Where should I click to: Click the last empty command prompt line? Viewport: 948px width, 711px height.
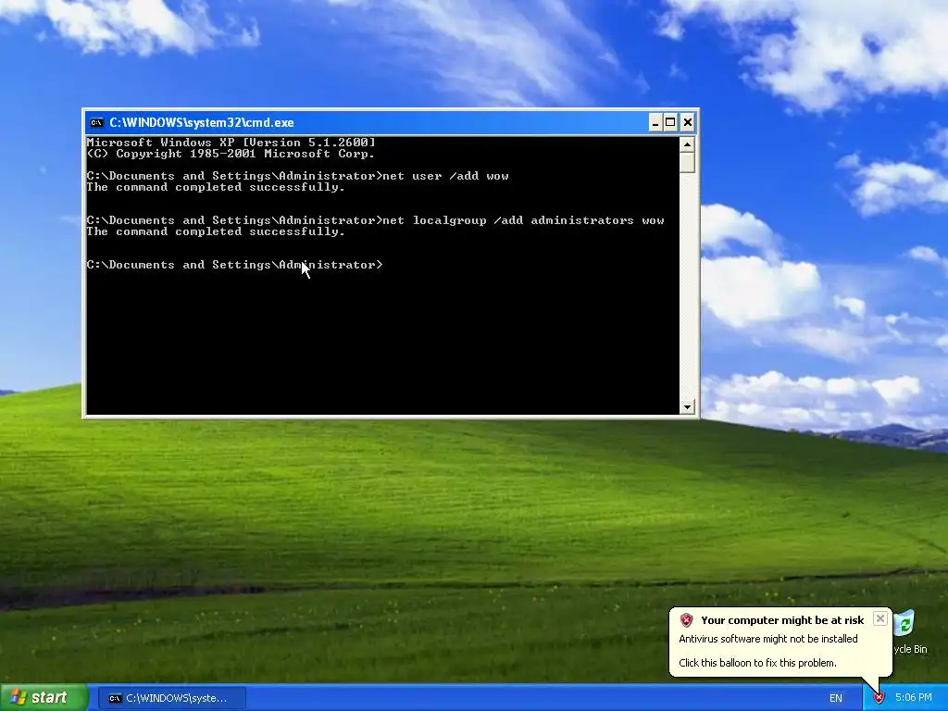(234, 265)
